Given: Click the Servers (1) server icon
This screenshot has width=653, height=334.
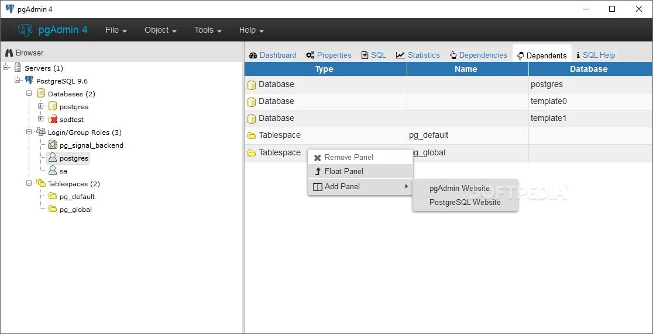Looking at the screenshot, I should point(18,68).
